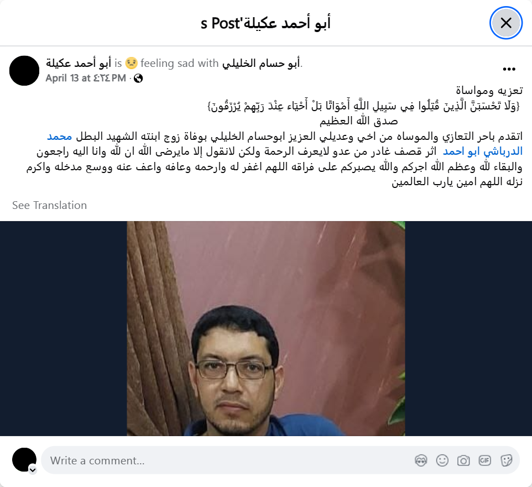Open the April 13 timestamp link
The height and width of the screenshot is (487, 532).
coord(86,78)
